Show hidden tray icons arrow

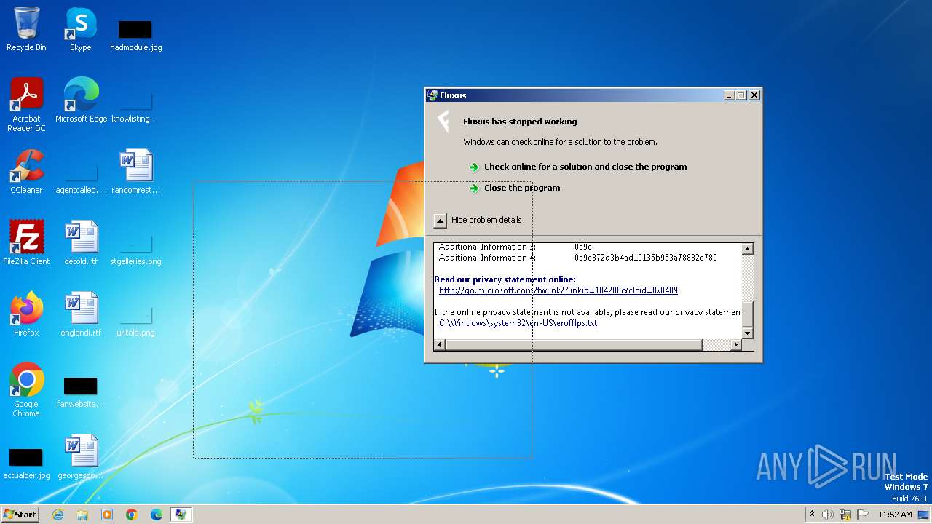(812, 515)
